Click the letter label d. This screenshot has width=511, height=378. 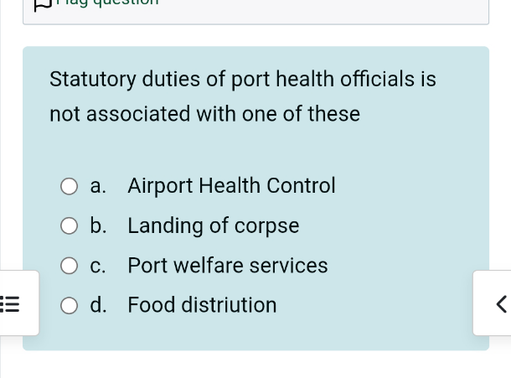coord(98,305)
